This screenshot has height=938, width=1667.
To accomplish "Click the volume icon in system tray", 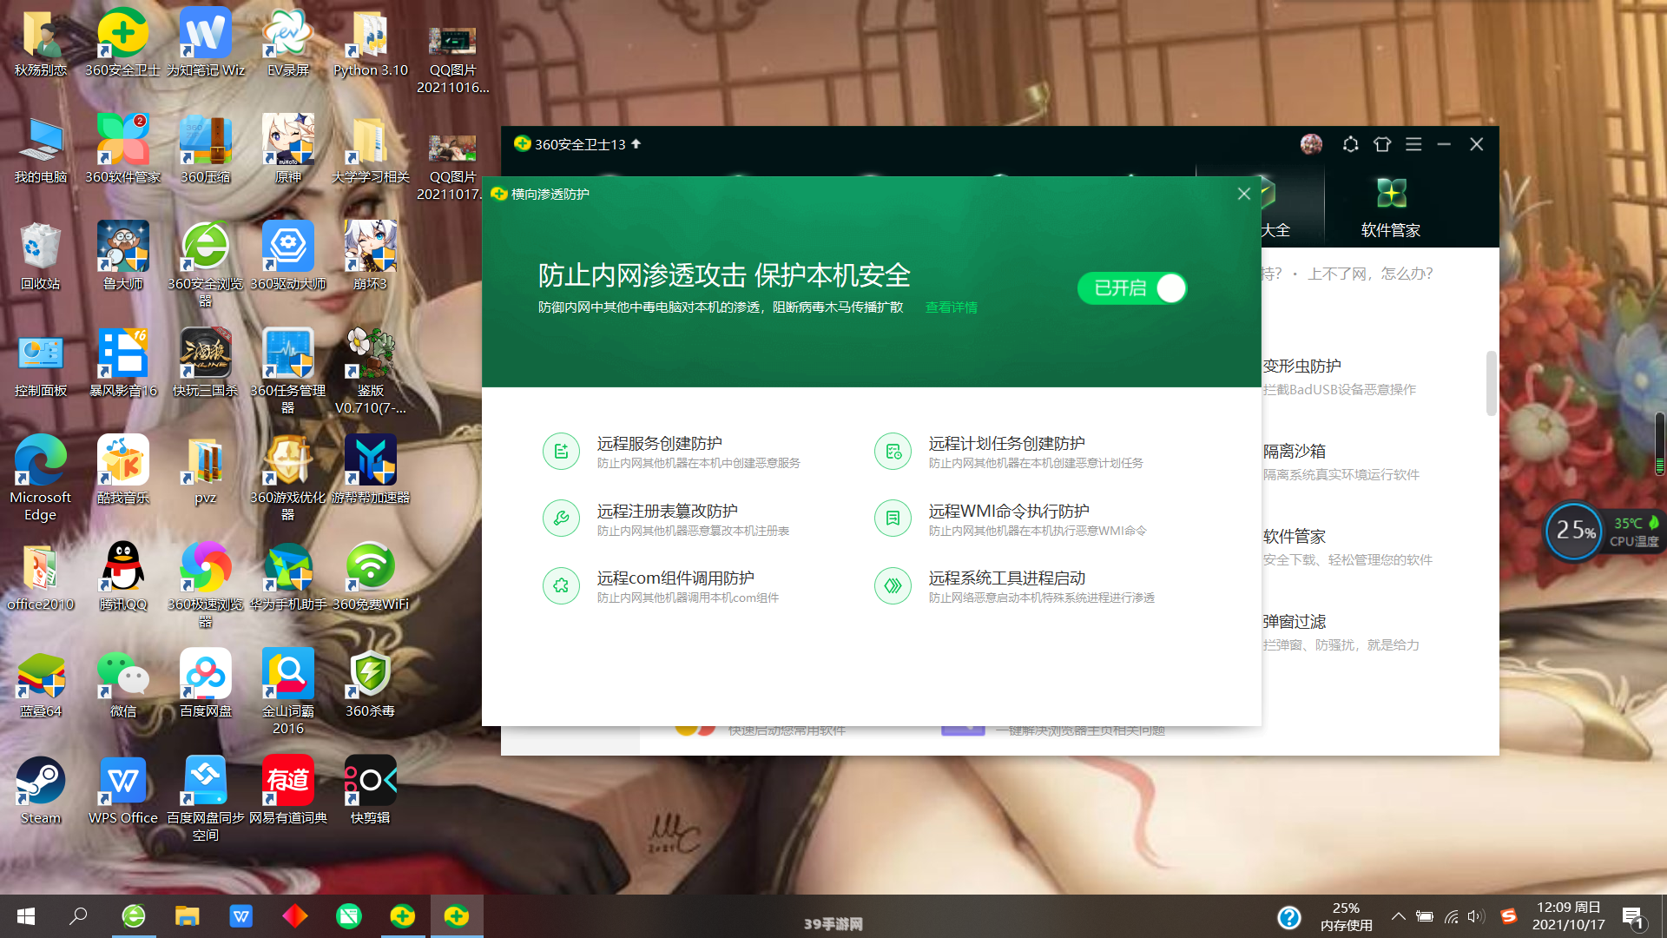I will (1476, 916).
